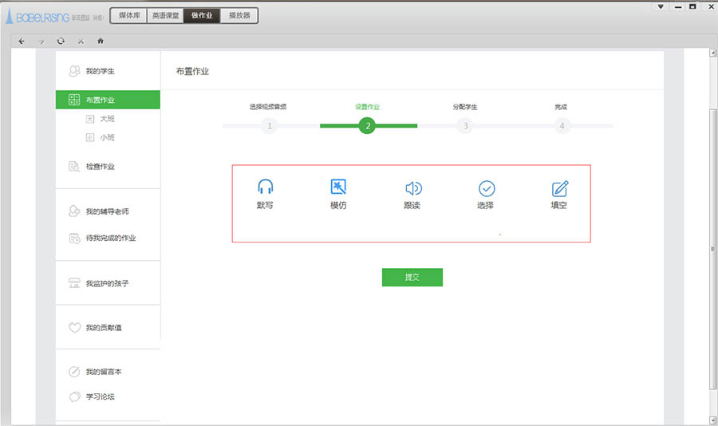This screenshot has width=718, height=426.
Task: Click the 布置作业 grid icon in sidebar
Action: [x=74, y=100]
